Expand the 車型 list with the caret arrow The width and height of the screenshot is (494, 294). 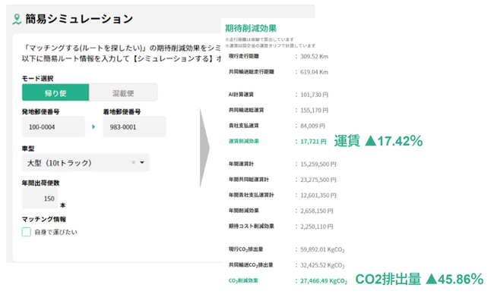(x=142, y=162)
